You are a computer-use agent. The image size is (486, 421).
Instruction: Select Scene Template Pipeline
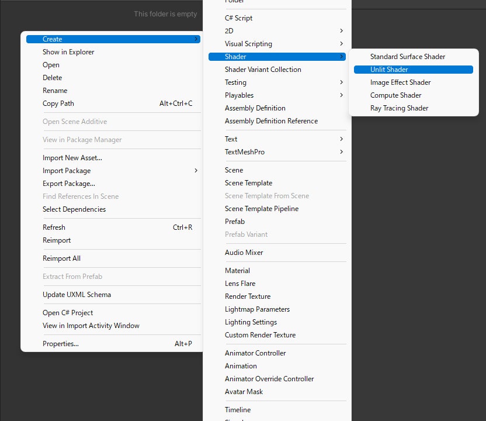click(277, 209)
